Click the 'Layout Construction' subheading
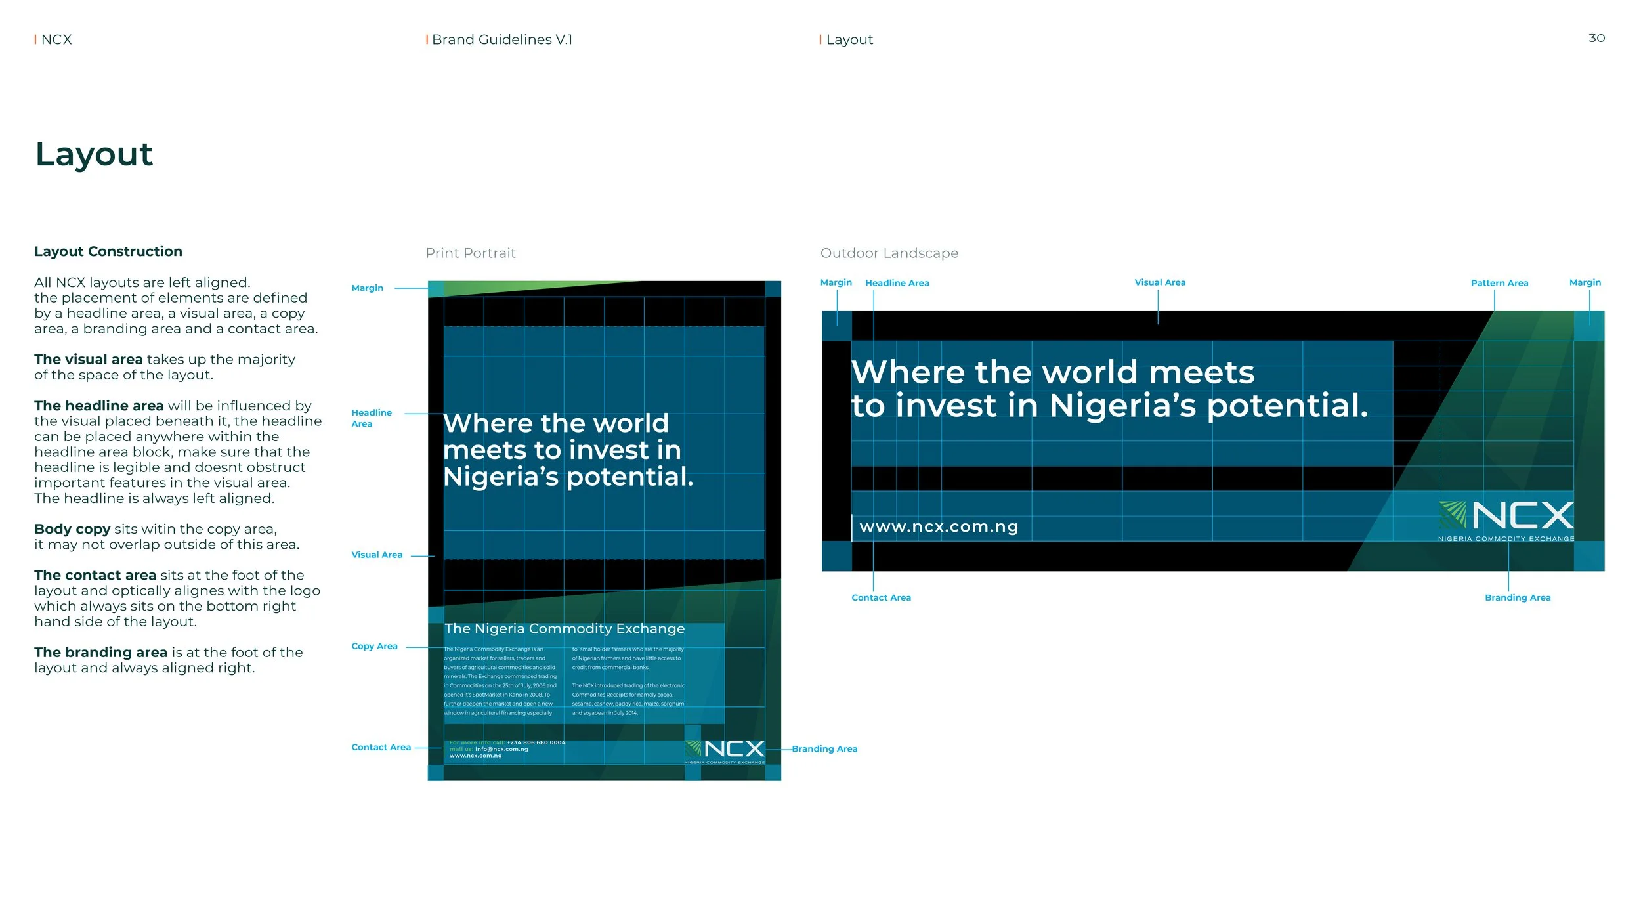The height and width of the screenshot is (923, 1641). (108, 251)
